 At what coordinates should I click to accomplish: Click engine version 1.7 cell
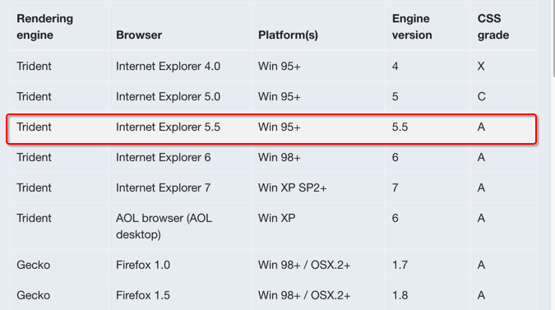[428, 265]
